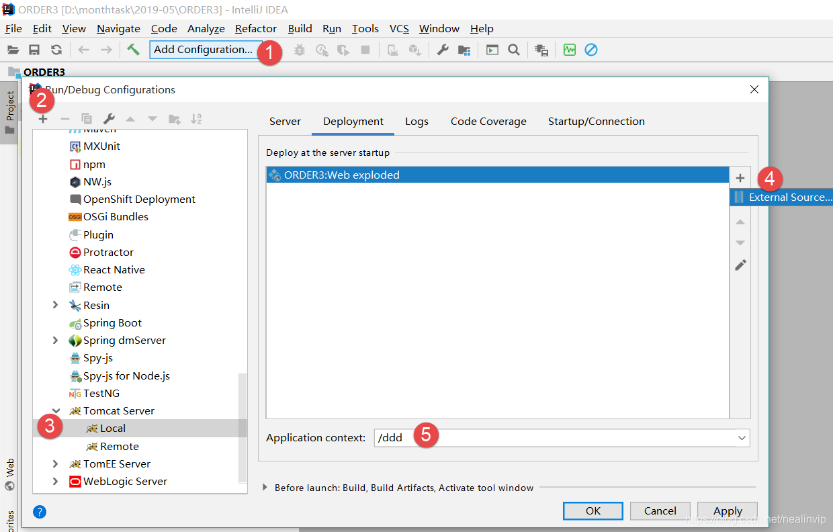Open the Navigate menu
The image size is (833, 532).
tap(118, 28)
